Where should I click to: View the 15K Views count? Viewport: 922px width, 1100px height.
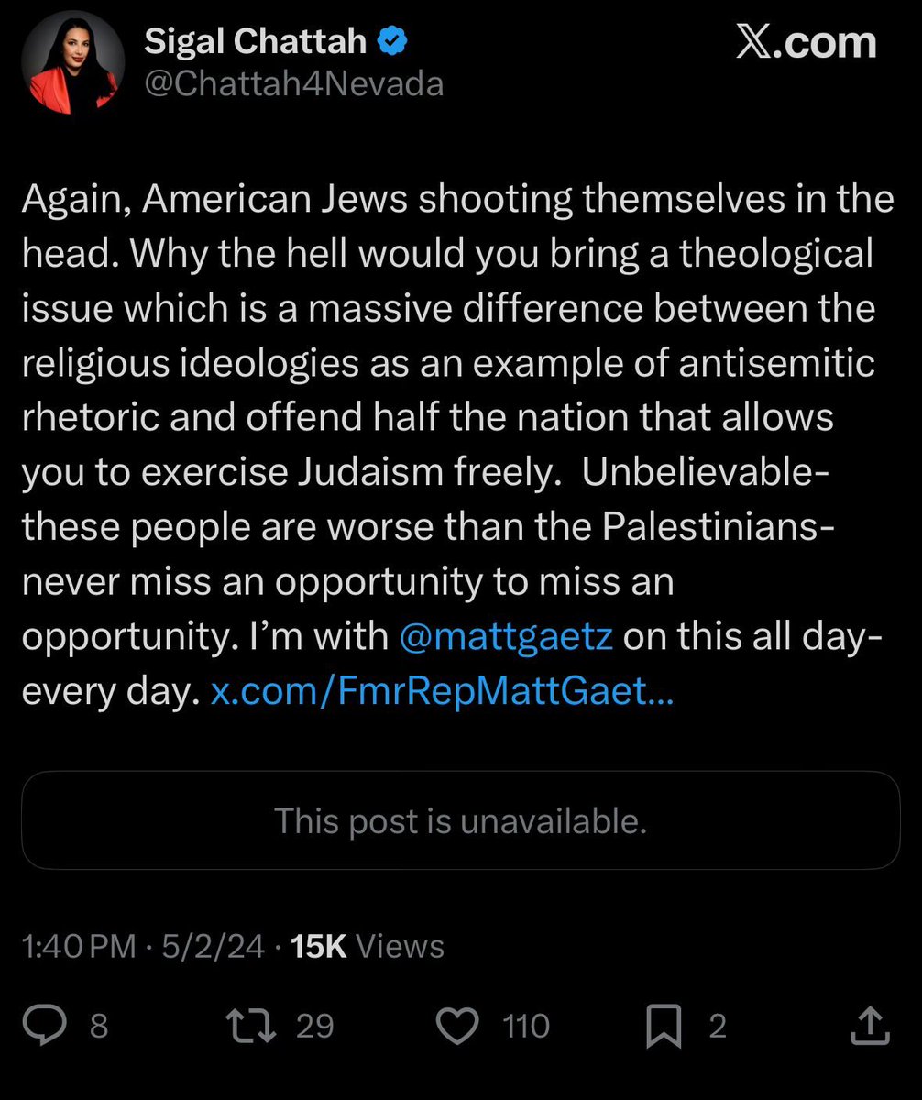point(367,946)
